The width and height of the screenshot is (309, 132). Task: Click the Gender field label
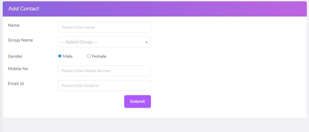click(15, 56)
